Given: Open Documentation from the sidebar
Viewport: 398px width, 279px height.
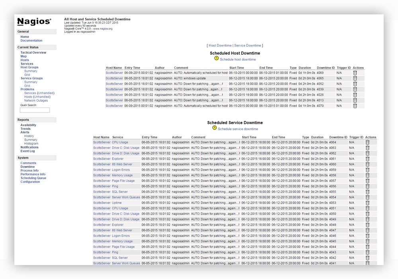Looking at the screenshot, I should click(31, 41).
